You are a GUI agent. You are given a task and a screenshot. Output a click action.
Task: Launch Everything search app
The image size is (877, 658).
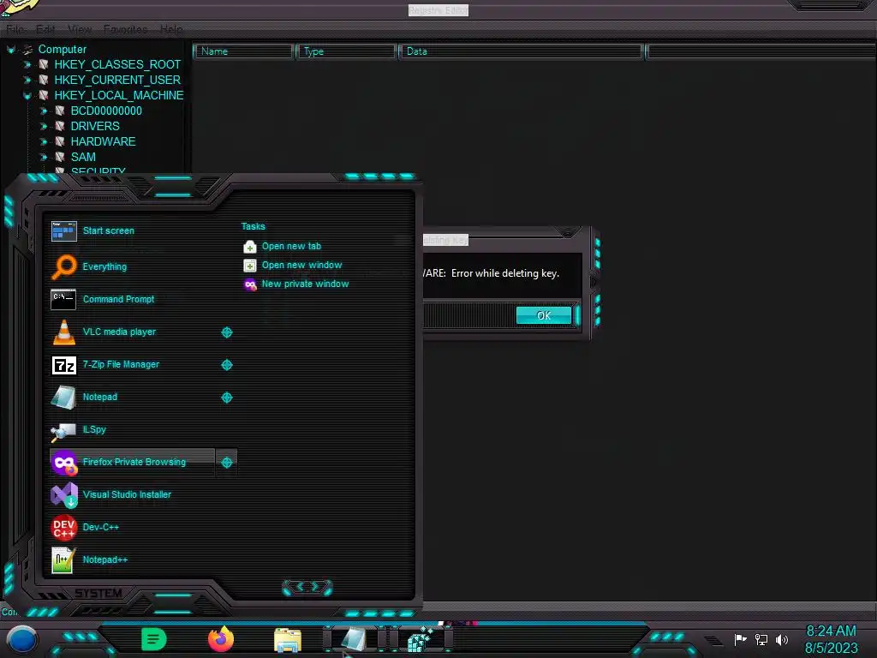[104, 267]
